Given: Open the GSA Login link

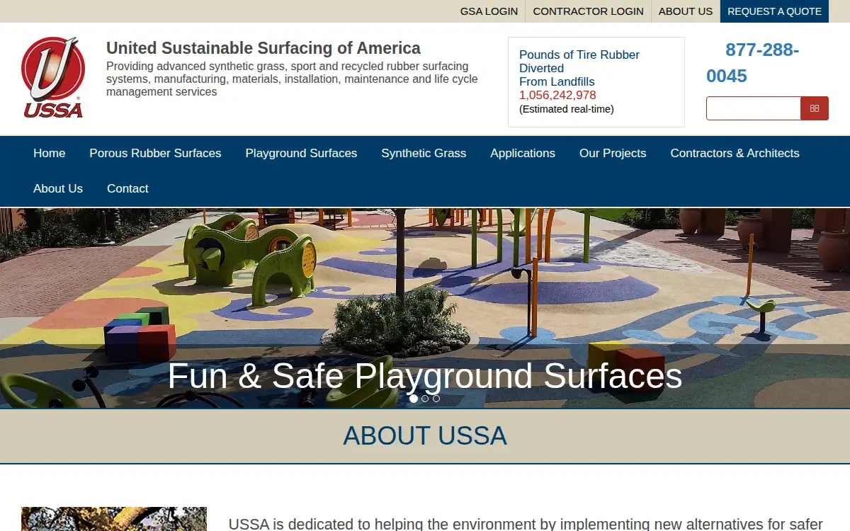Looking at the screenshot, I should point(489,11).
